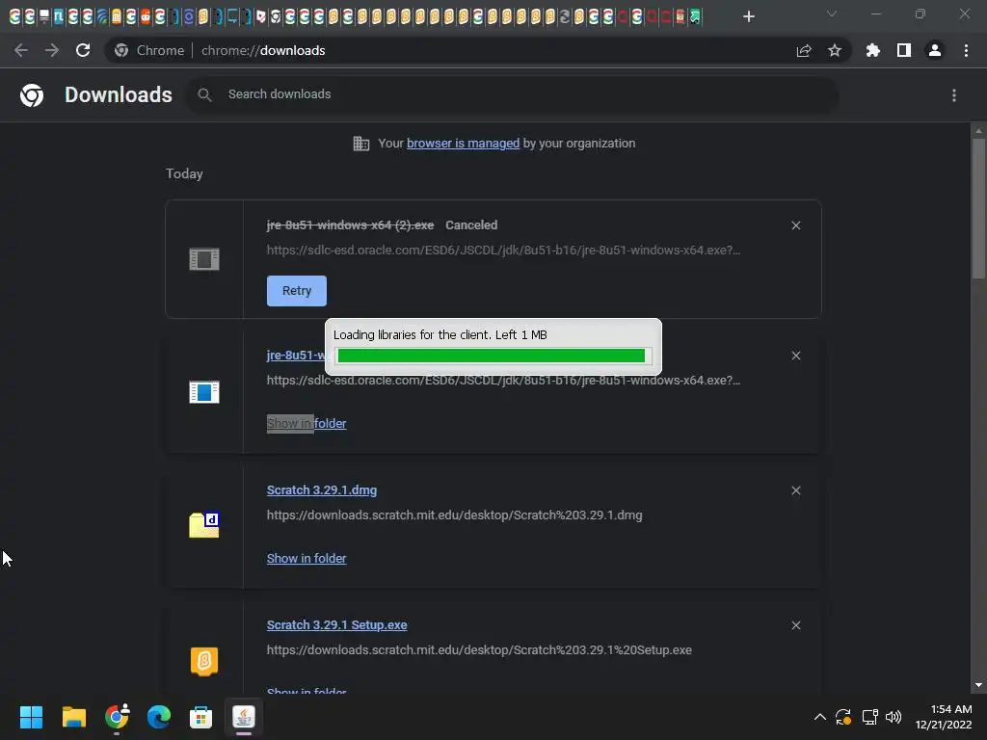Image resolution: width=987 pixels, height=740 pixels.
Task: Open the volume control in tray
Action: coord(894,717)
